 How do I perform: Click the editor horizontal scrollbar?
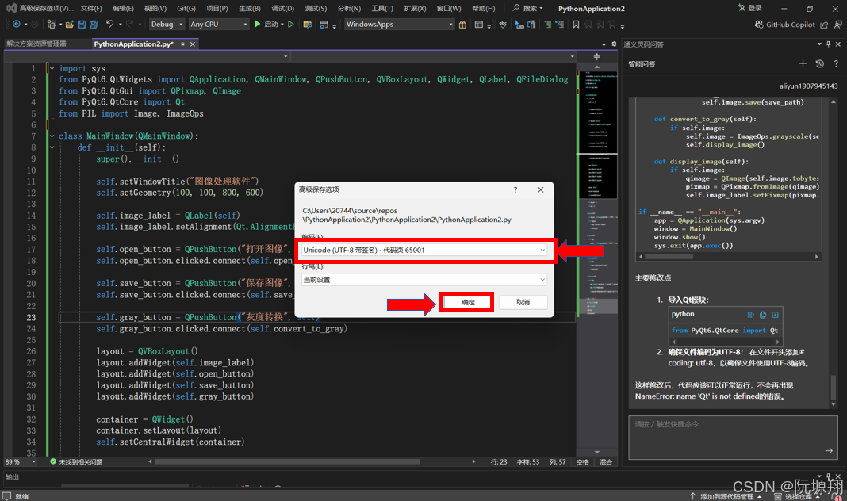pyautogui.click(x=287, y=461)
